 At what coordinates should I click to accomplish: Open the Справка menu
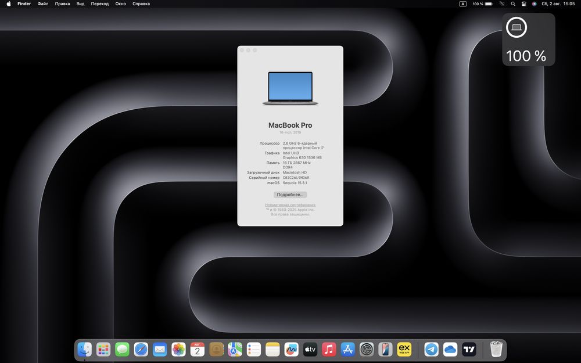coord(141,3)
